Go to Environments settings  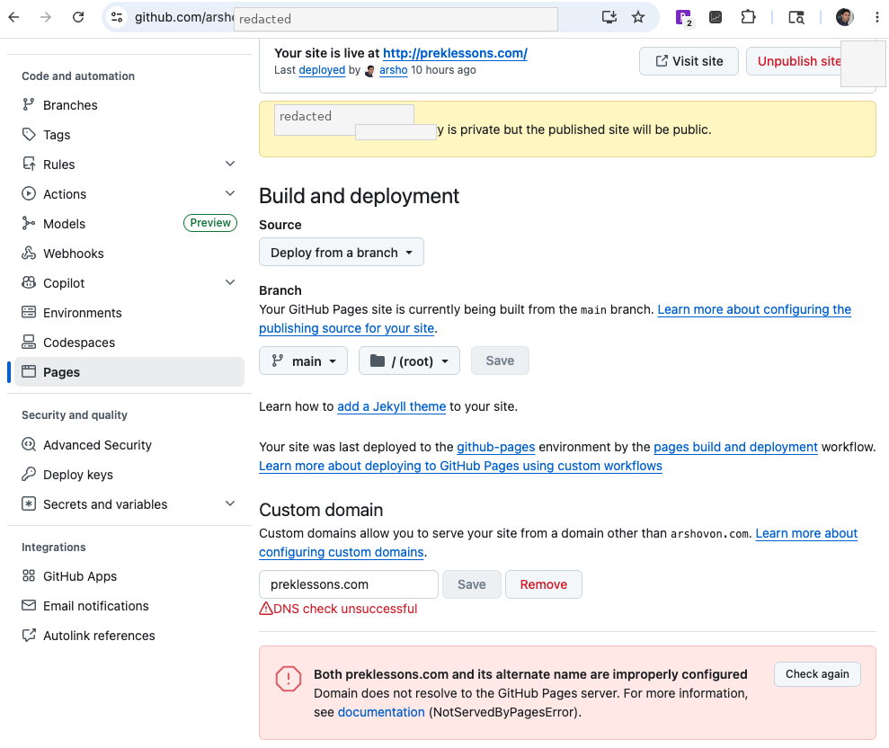pos(129,313)
